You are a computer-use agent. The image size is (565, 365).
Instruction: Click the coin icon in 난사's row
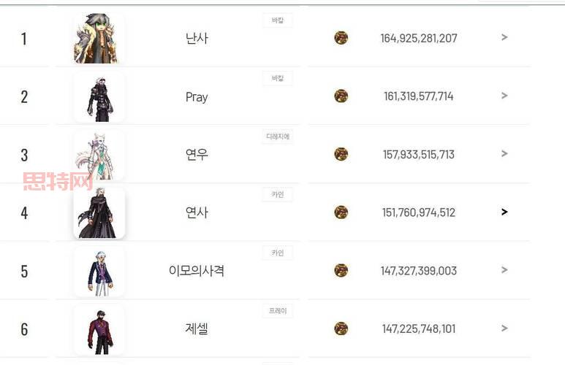[341, 38]
